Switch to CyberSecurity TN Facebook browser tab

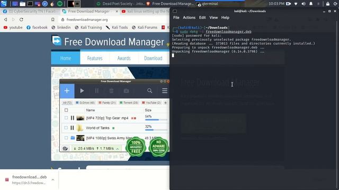pos(30,11)
